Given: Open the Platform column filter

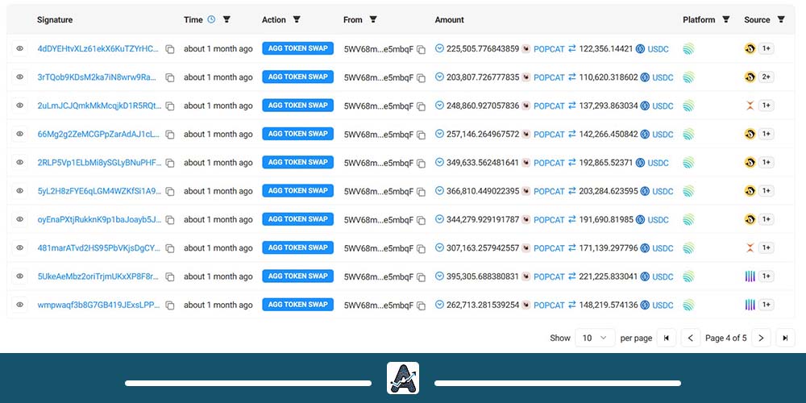Looking at the screenshot, I should click(726, 19).
